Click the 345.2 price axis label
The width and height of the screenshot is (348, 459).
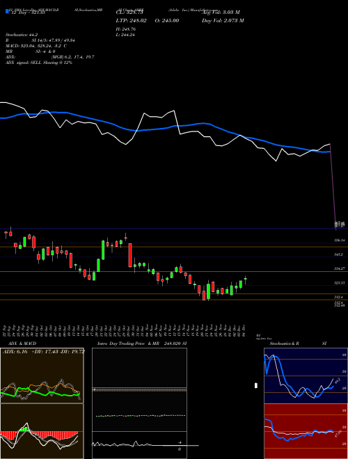(x=338, y=255)
